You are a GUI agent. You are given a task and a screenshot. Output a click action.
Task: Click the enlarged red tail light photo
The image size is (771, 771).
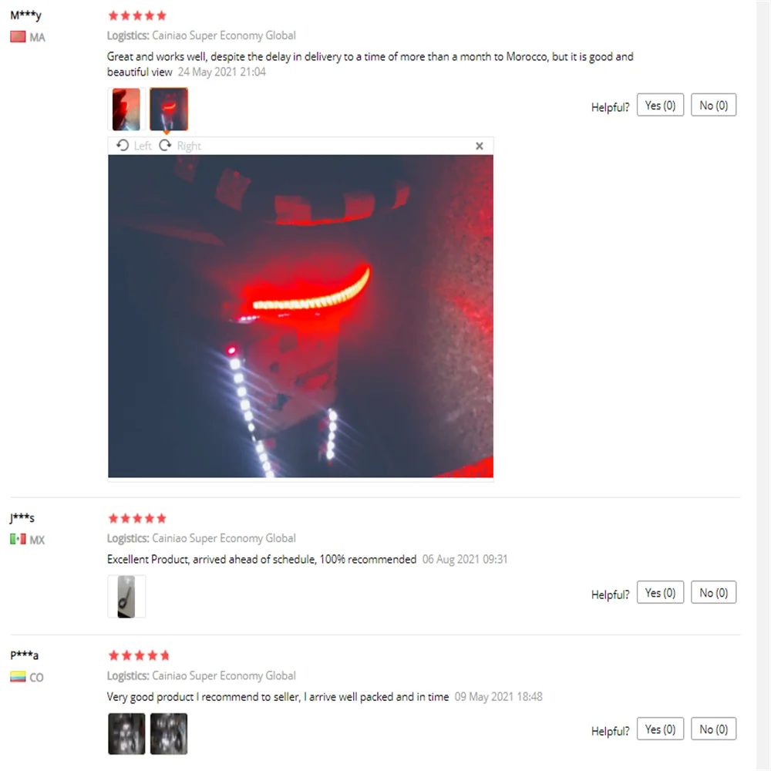[x=301, y=316]
